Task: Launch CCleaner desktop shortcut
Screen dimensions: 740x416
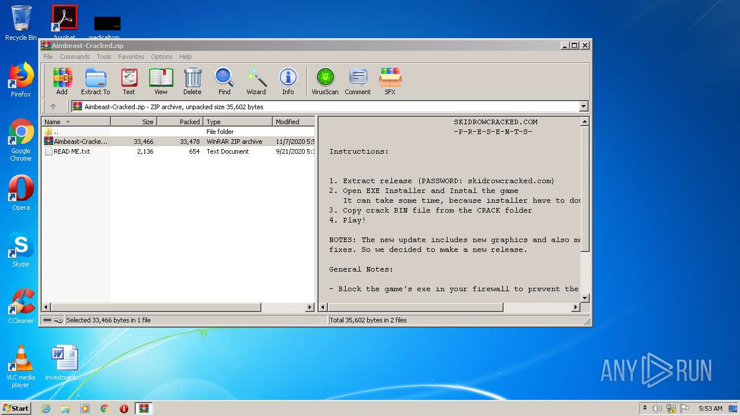Action: pos(21,306)
